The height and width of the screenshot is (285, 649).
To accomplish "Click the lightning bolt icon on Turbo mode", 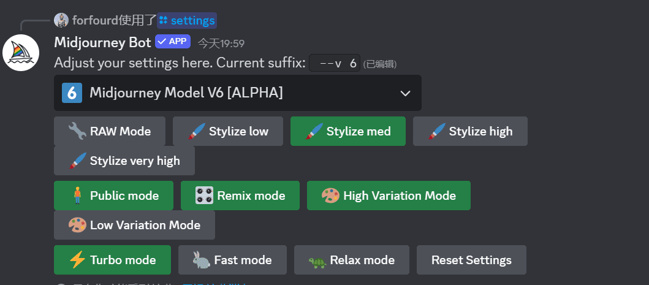I will (77, 260).
